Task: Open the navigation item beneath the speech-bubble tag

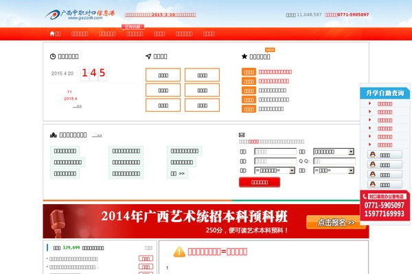Action: (x=135, y=34)
